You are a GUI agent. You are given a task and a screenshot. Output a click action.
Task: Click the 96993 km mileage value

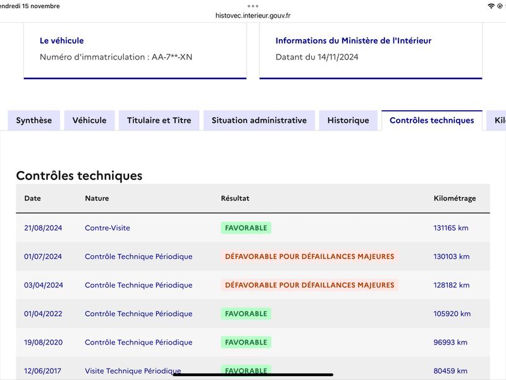(x=450, y=342)
